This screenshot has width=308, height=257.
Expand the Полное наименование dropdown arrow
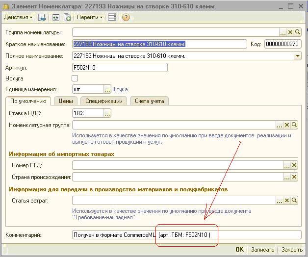(297, 56)
